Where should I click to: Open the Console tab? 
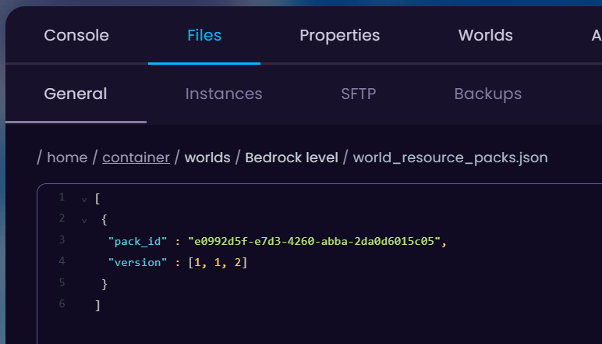tap(76, 35)
